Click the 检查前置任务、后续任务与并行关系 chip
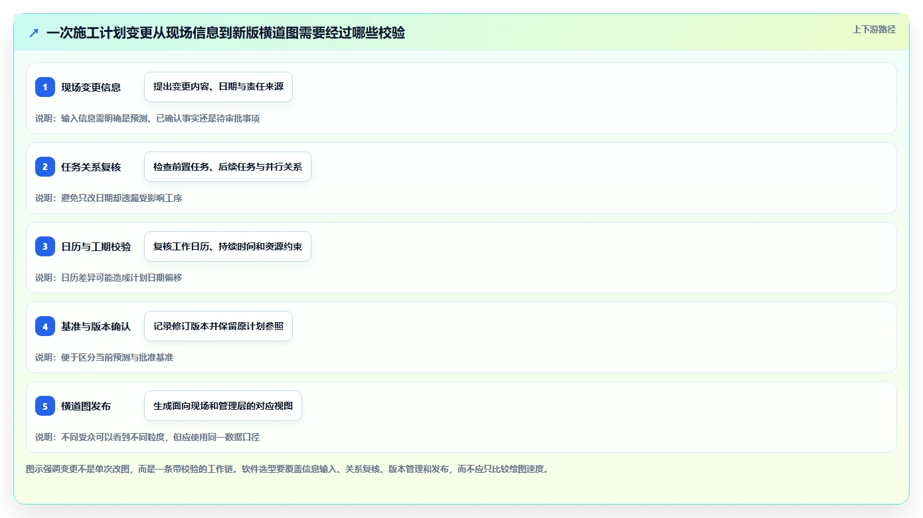The image size is (923, 518). 228,167
